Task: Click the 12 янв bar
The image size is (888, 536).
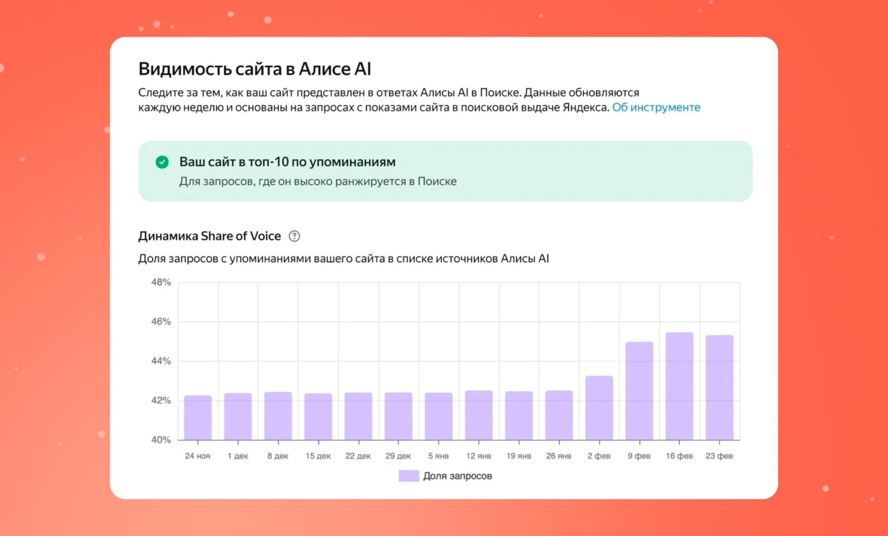Action: 479,415
